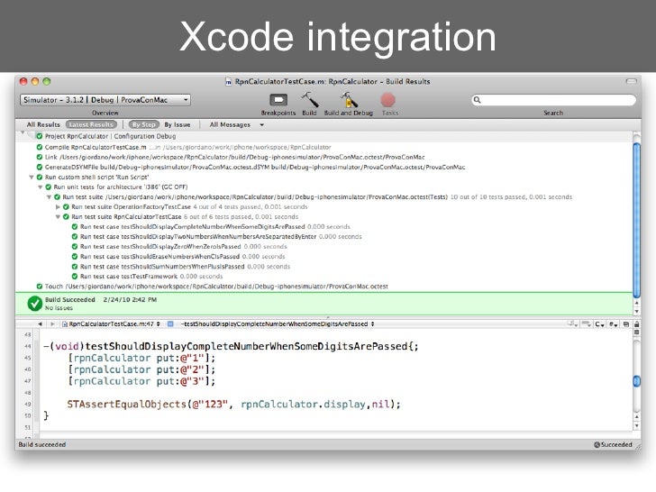This screenshot has height=492, width=656.
Task: Click the green check beside GenerateDSYMFile
Action: 40,167
